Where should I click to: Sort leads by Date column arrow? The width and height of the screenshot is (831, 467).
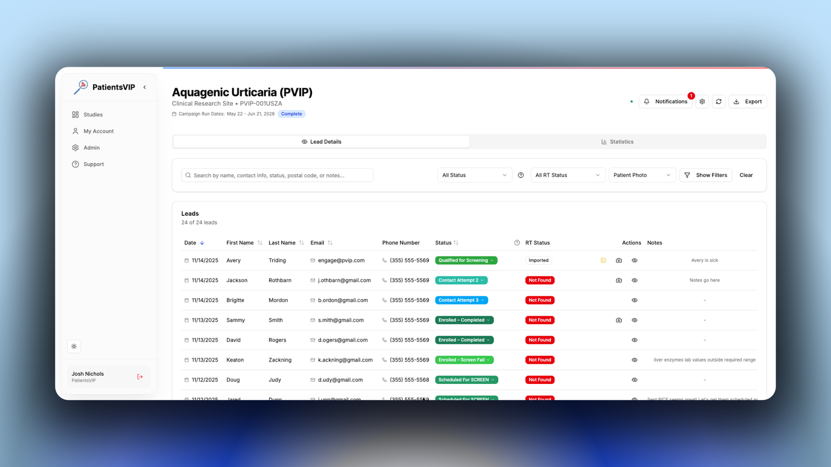click(202, 243)
